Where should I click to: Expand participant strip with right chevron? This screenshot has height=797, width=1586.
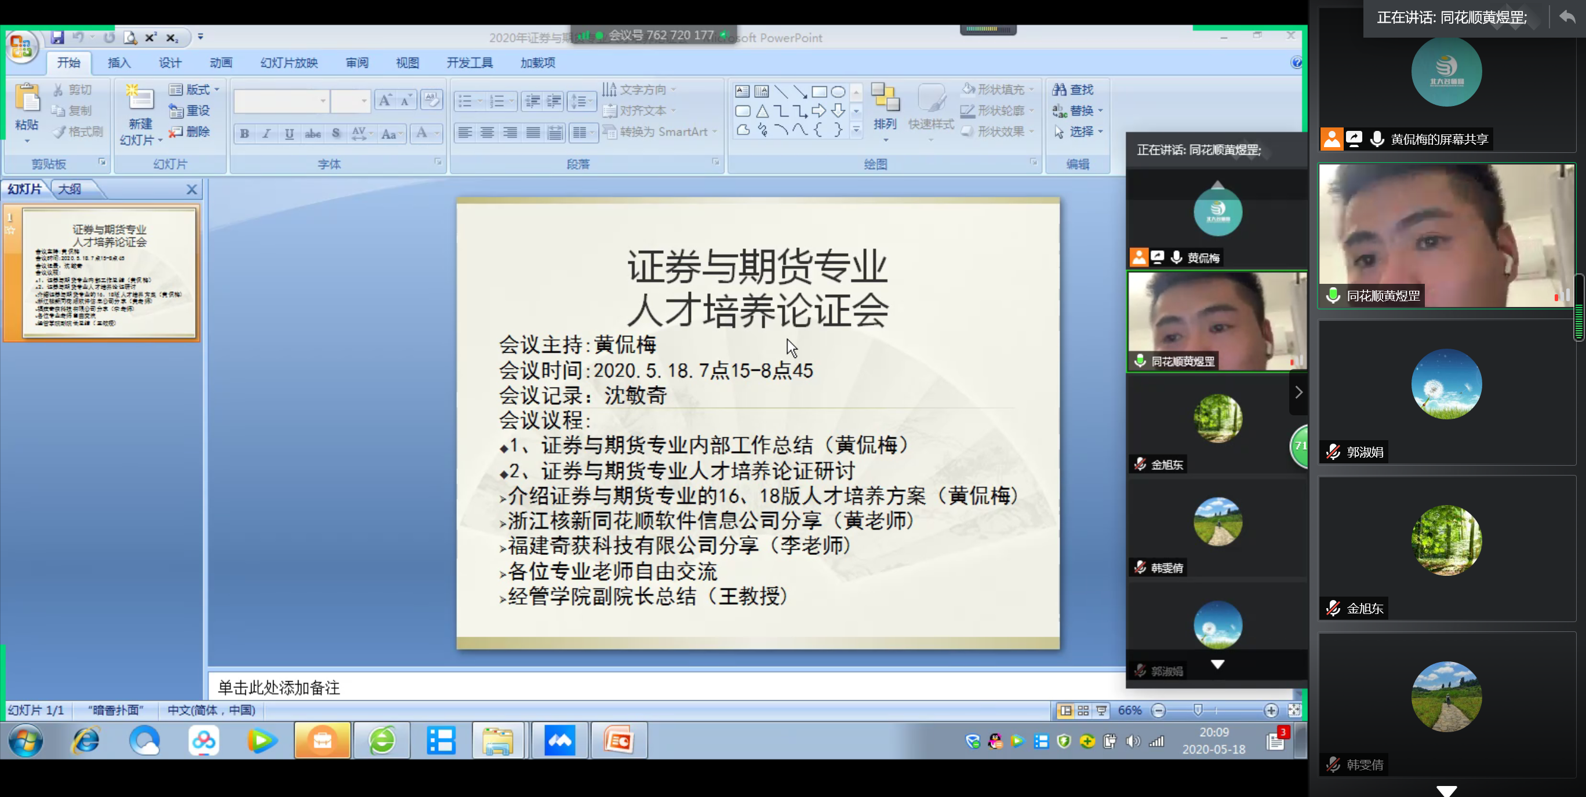point(1298,392)
